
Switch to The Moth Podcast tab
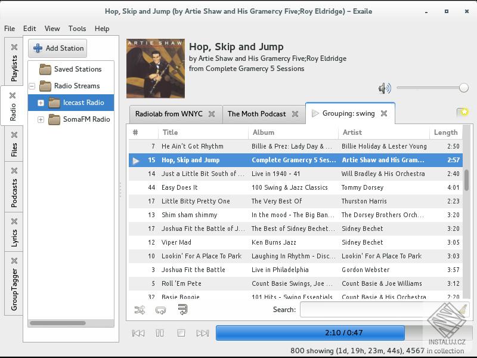256,114
